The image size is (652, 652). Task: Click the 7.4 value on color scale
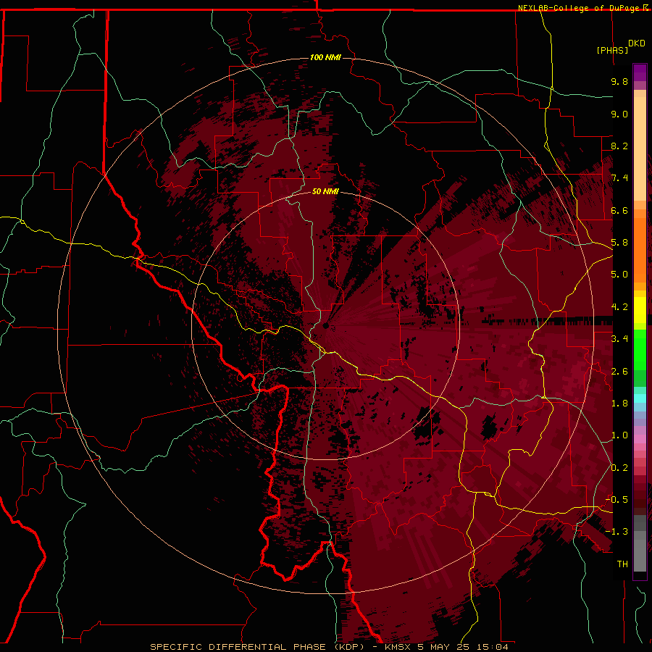point(619,178)
